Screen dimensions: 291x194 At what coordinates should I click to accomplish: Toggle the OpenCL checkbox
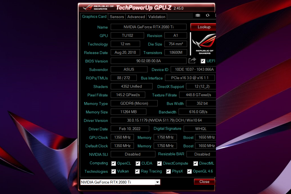point(113,163)
